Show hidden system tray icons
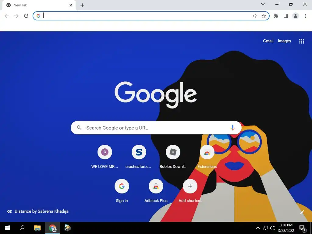Viewport: 312px width, 234px height. point(258,228)
